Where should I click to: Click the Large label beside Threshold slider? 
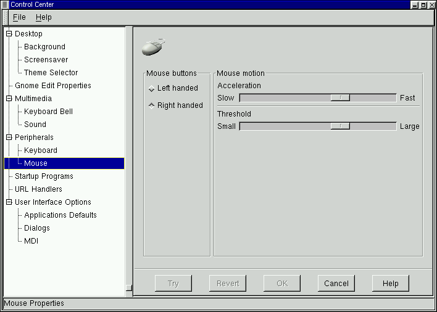tap(409, 126)
